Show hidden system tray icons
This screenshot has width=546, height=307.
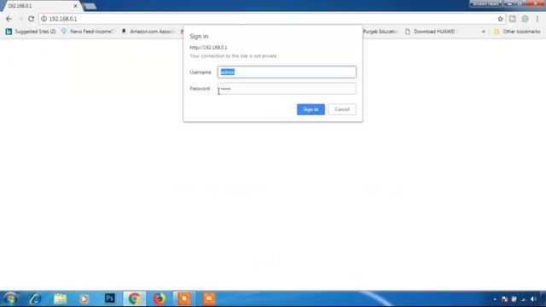tap(495, 299)
